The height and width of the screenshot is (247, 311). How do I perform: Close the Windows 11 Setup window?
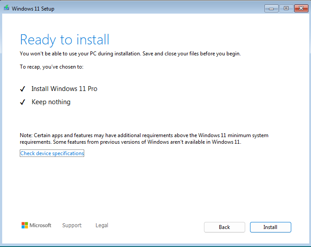tap(300, 8)
